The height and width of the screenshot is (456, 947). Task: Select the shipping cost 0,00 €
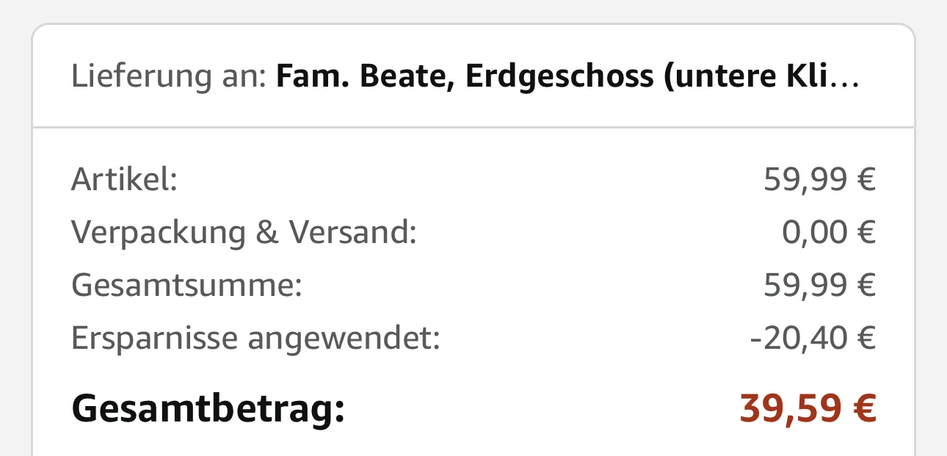(829, 233)
